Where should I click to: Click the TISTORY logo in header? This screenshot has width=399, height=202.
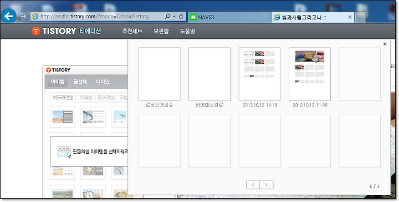click(54, 31)
